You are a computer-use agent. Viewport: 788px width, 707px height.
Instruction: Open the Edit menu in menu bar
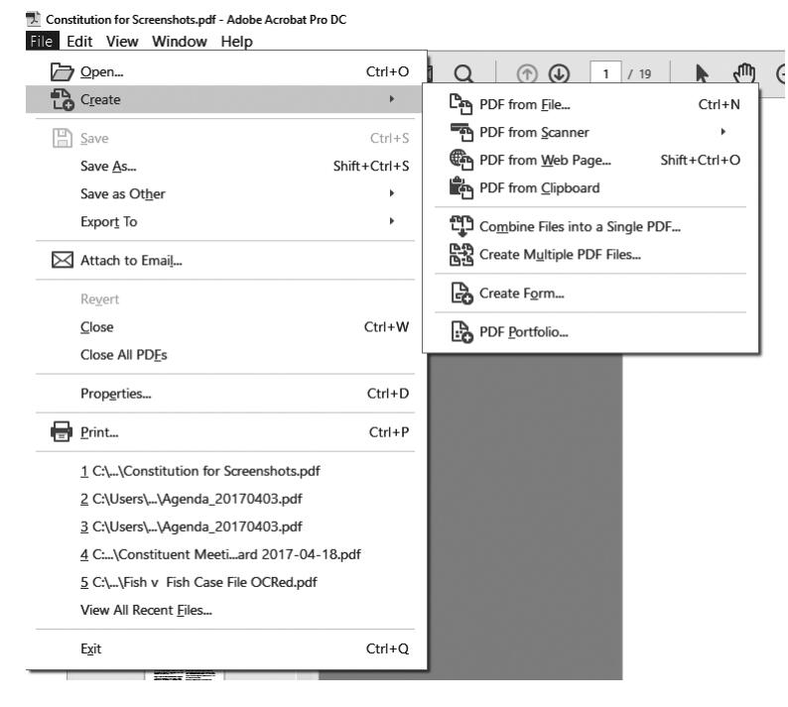click(x=53, y=42)
